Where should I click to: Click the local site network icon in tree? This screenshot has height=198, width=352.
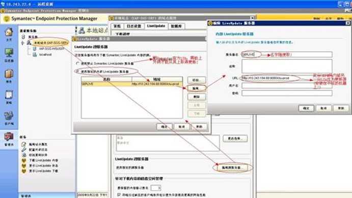(29, 43)
